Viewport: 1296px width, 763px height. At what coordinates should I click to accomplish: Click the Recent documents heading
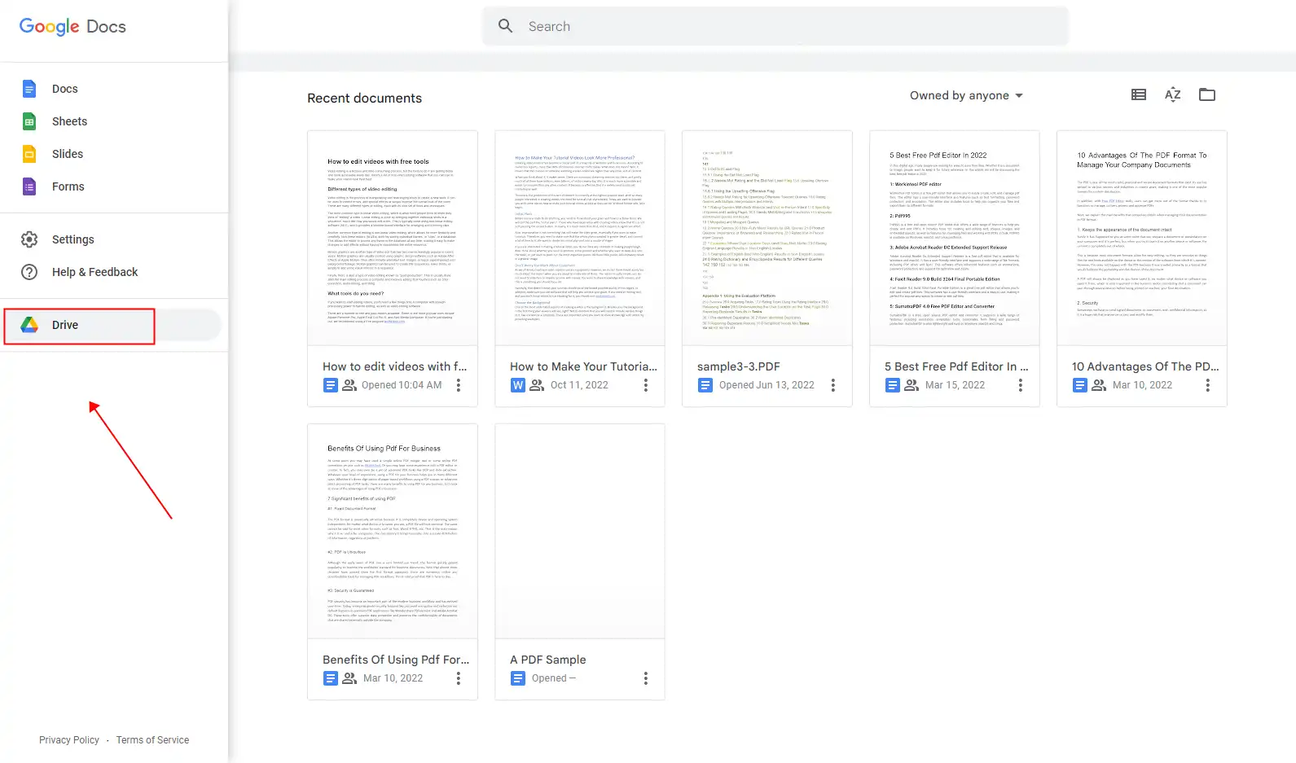[364, 98]
